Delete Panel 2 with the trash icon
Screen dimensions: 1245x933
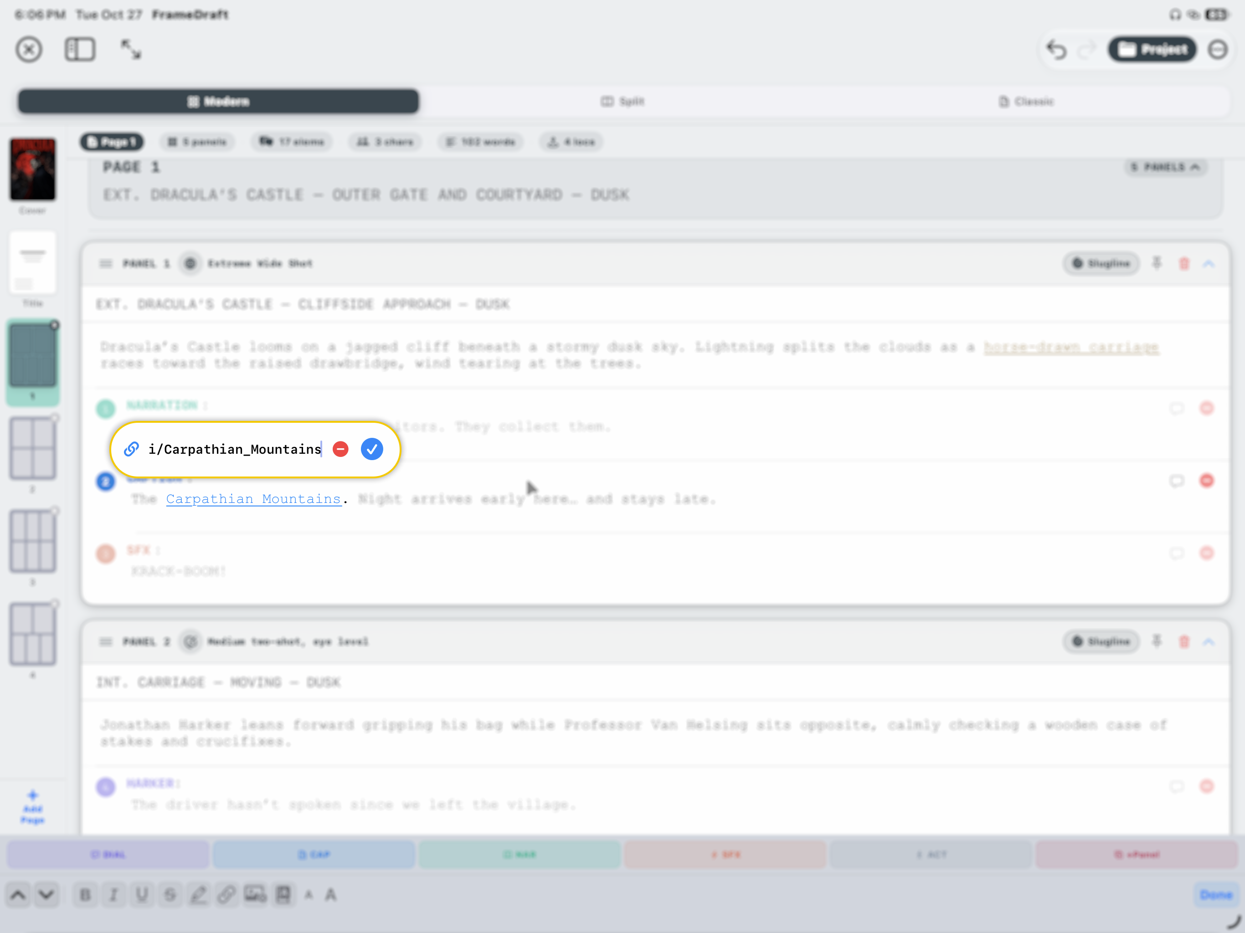(x=1184, y=641)
